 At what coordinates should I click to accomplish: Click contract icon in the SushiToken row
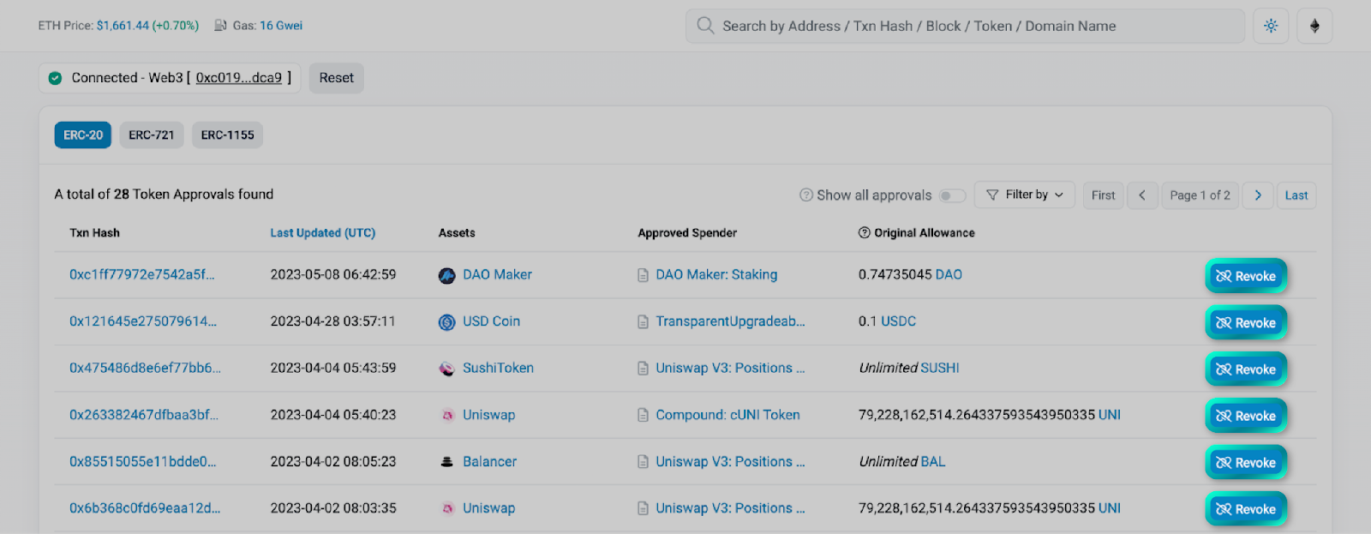coord(643,369)
